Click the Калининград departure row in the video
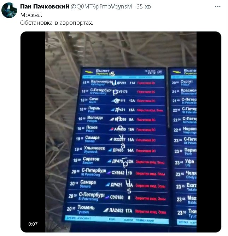 [123, 83]
